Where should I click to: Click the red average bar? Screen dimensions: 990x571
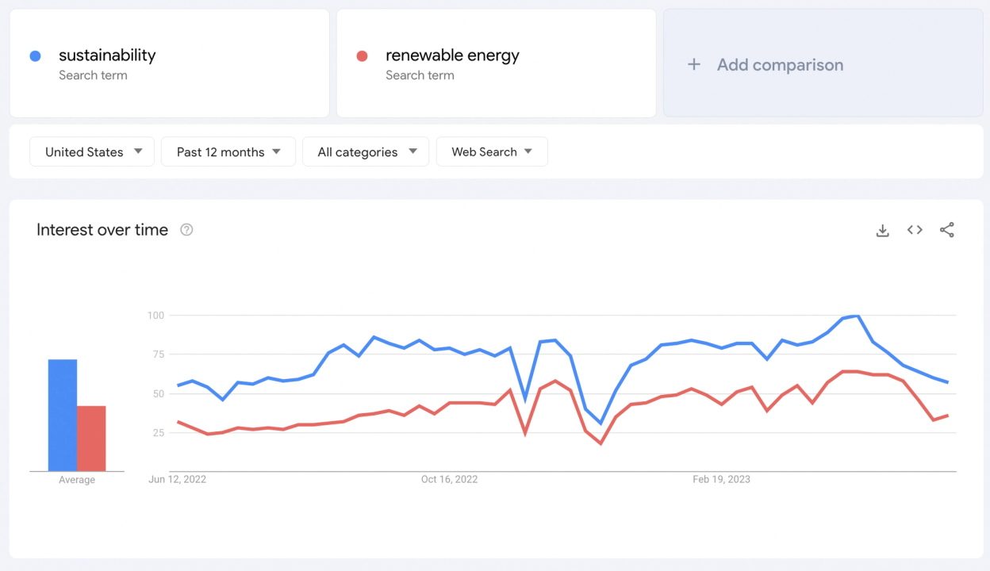click(x=91, y=439)
